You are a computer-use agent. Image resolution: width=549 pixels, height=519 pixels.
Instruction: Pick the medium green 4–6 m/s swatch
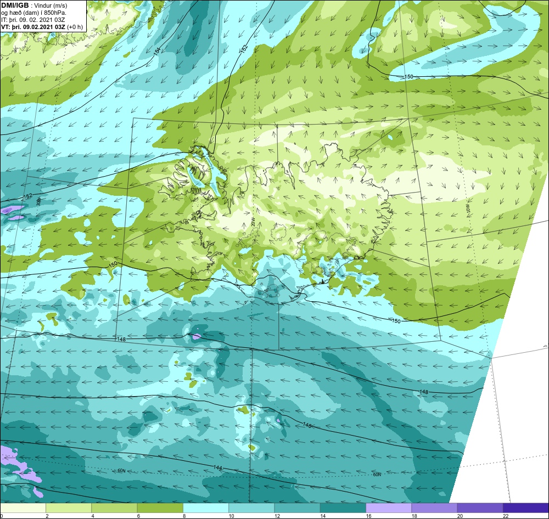click(114, 507)
